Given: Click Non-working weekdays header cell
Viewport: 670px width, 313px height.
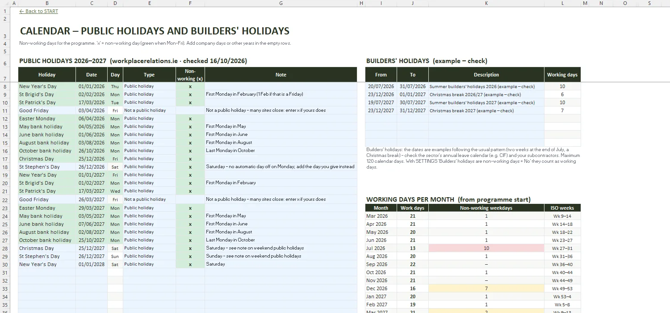Looking at the screenshot, I should [x=486, y=208].
